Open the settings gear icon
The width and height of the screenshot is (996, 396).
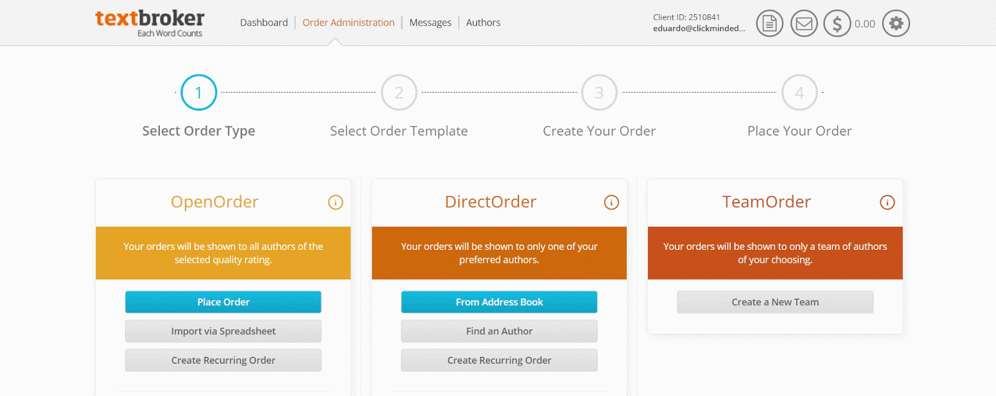click(x=896, y=24)
